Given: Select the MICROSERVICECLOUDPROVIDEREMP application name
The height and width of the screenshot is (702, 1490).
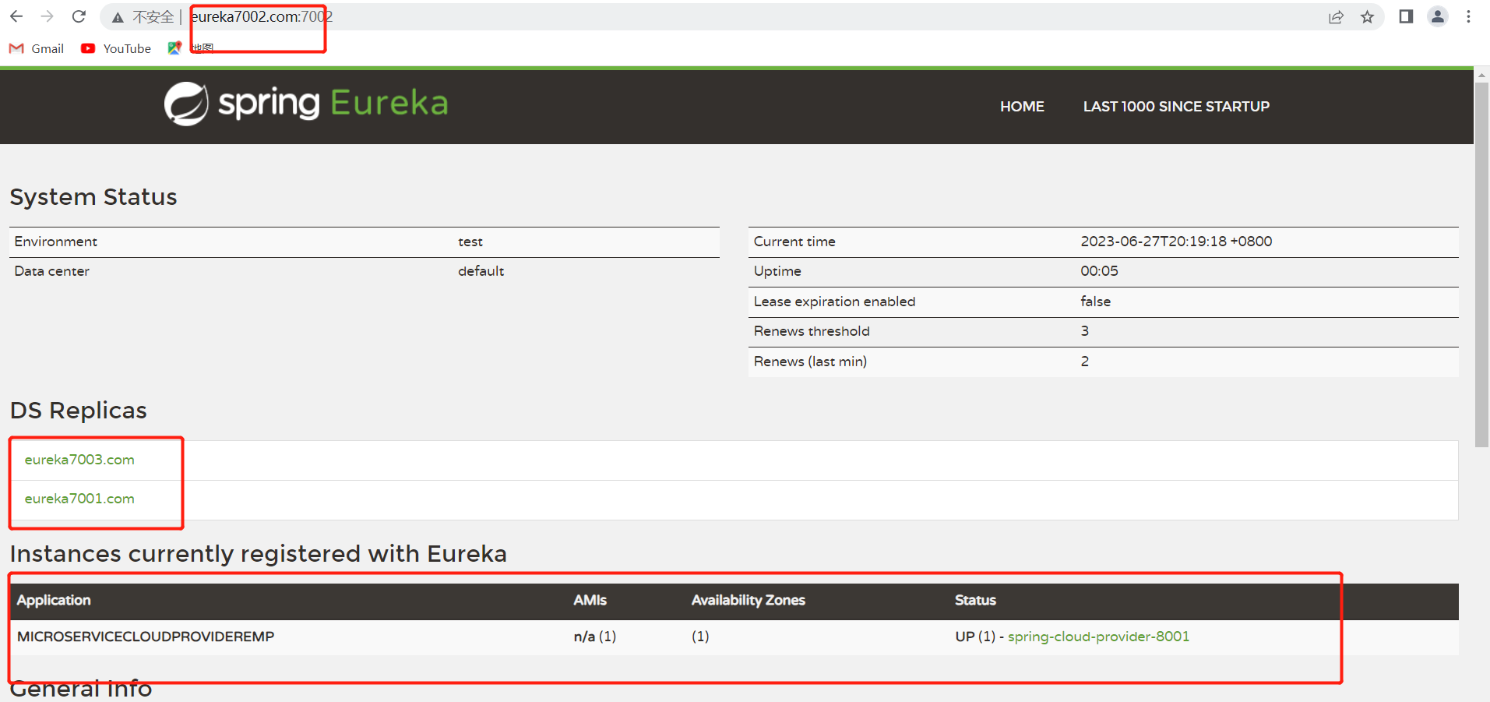Looking at the screenshot, I should pyautogui.click(x=146, y=637).
